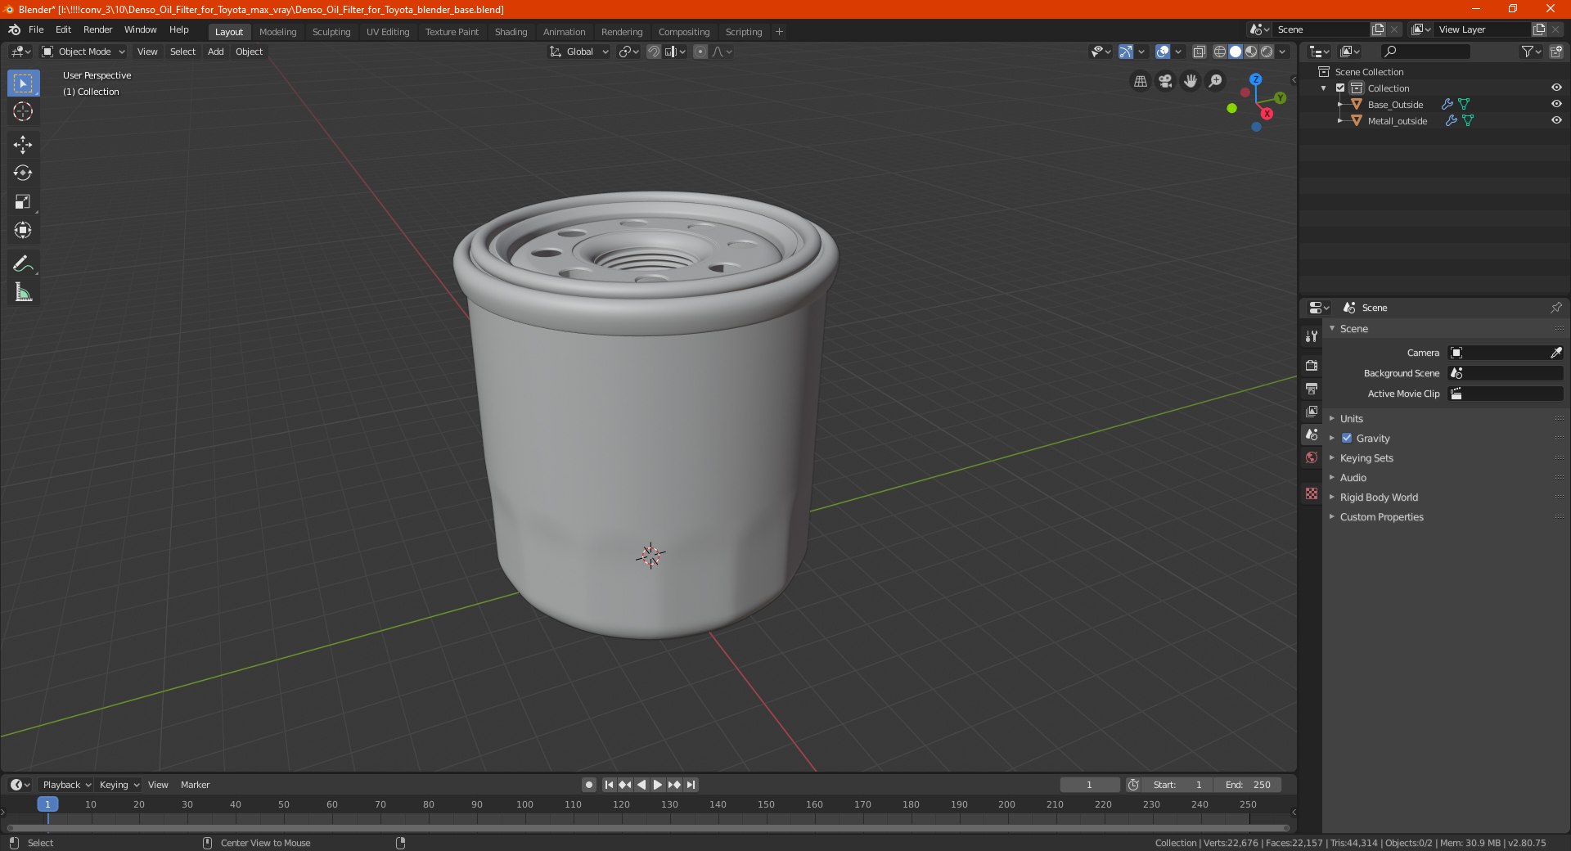Select the Move tool in toolbar
1571x851 pixels.
point(23,145)
